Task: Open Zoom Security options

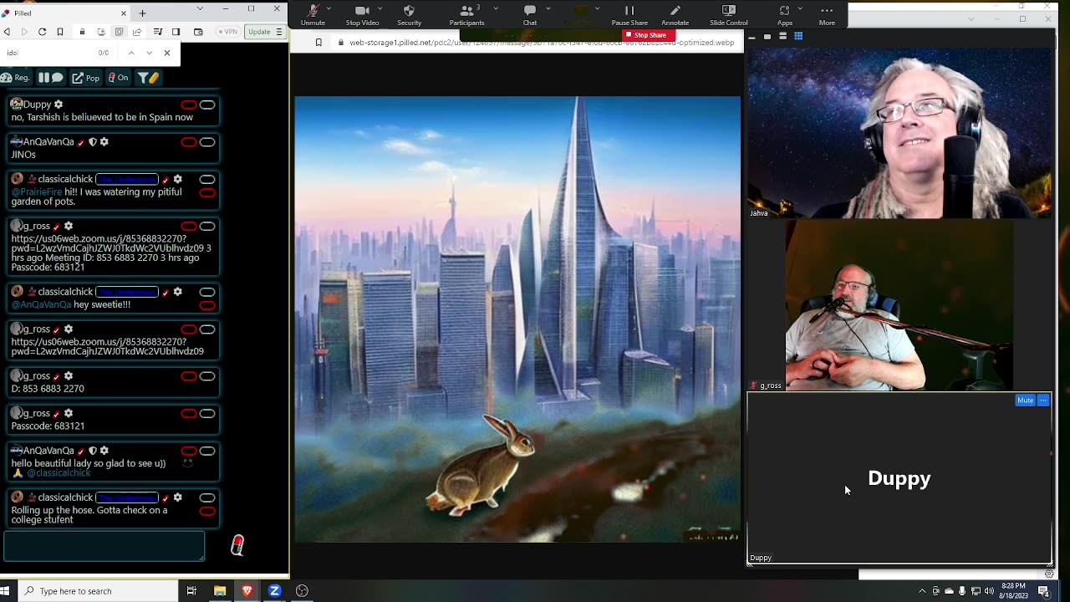Action: click(409, 14)
